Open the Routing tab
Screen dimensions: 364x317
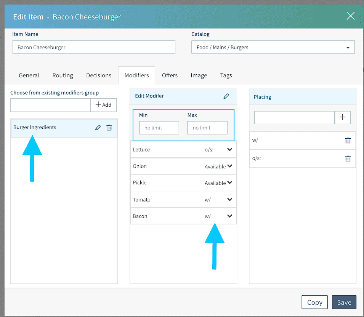pyautogui.click(x=63, y=75)
